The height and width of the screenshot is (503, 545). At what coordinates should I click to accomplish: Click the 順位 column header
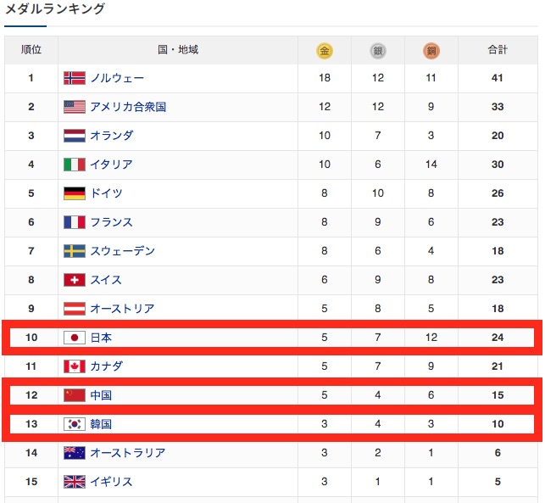tap(31, 50)
